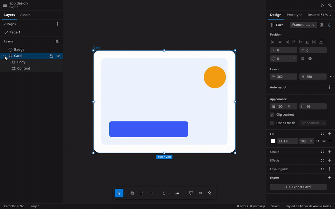Align vertical centers

click(x=300, y=42)
